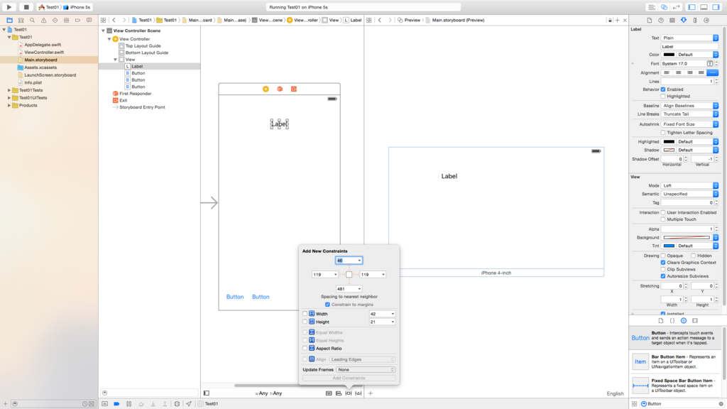Click the Align constraints icon
Screen dimensions: 727x409
point(339,393)
